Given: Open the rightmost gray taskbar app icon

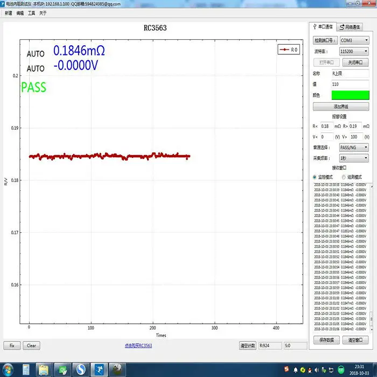Looking at the screenshot, I should pos(117,370).
